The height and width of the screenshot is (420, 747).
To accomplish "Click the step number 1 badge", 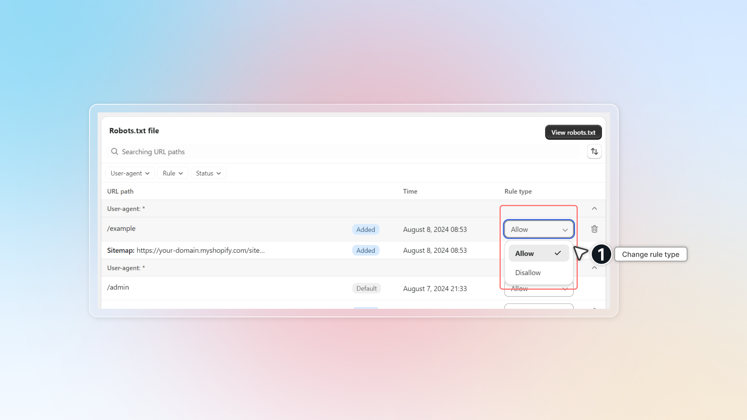I will (x=601, y=254).
